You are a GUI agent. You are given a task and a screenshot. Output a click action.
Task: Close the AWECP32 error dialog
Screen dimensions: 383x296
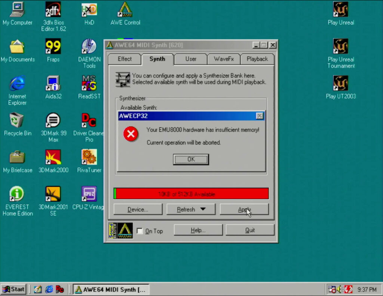pos(260,116)
